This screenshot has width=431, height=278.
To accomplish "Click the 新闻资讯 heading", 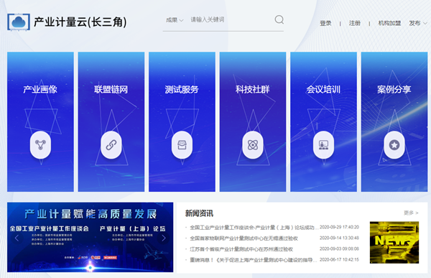I will [199, 213].
